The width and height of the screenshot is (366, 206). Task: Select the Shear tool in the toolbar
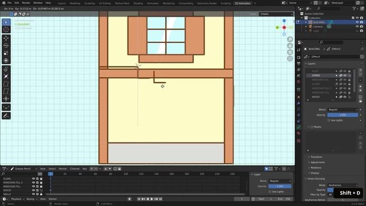pos(6,92)
